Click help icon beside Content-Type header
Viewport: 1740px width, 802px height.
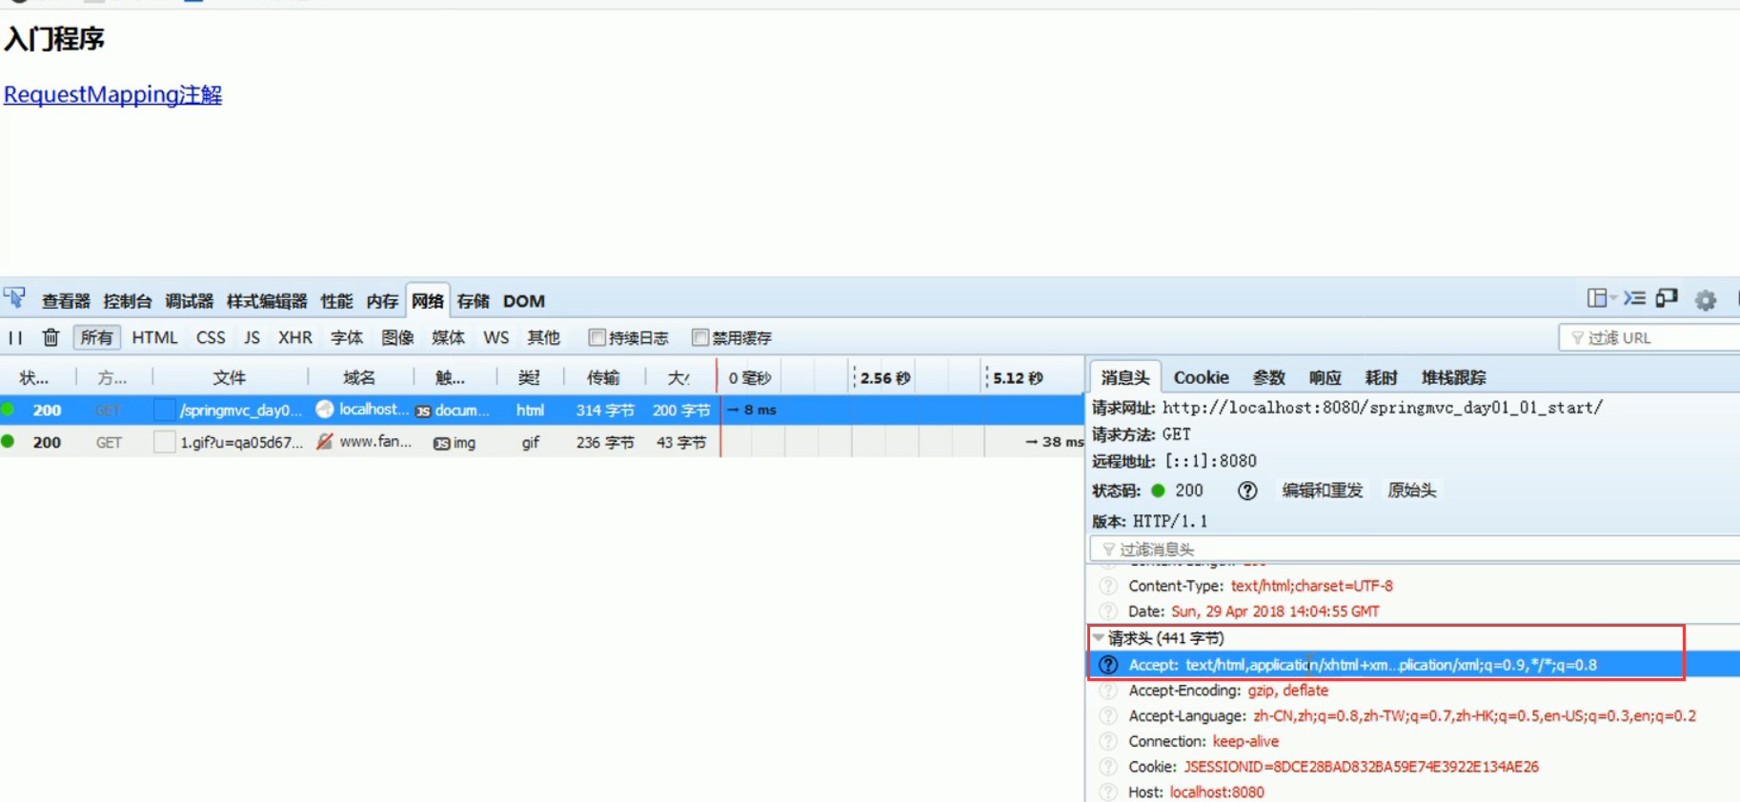1108,586
